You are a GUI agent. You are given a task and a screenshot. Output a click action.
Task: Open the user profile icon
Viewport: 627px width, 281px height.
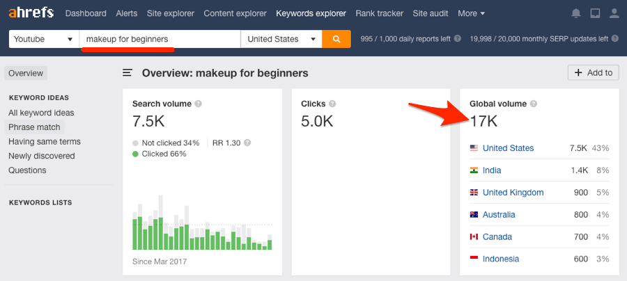pos(614,14)
